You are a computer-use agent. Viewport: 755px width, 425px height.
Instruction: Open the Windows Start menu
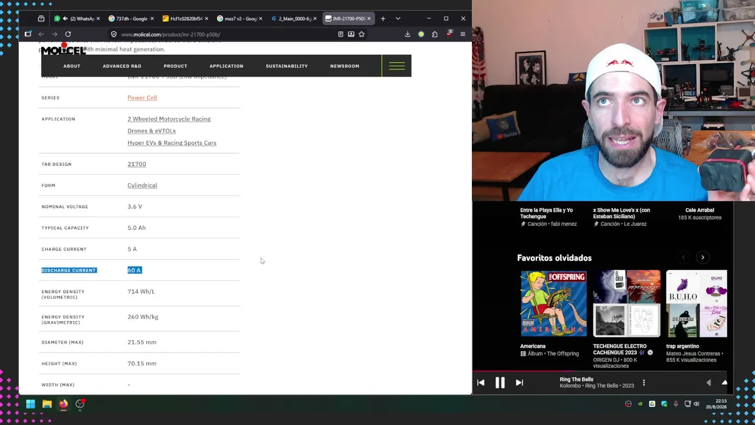pyautogui.click(x=31, y=404)
